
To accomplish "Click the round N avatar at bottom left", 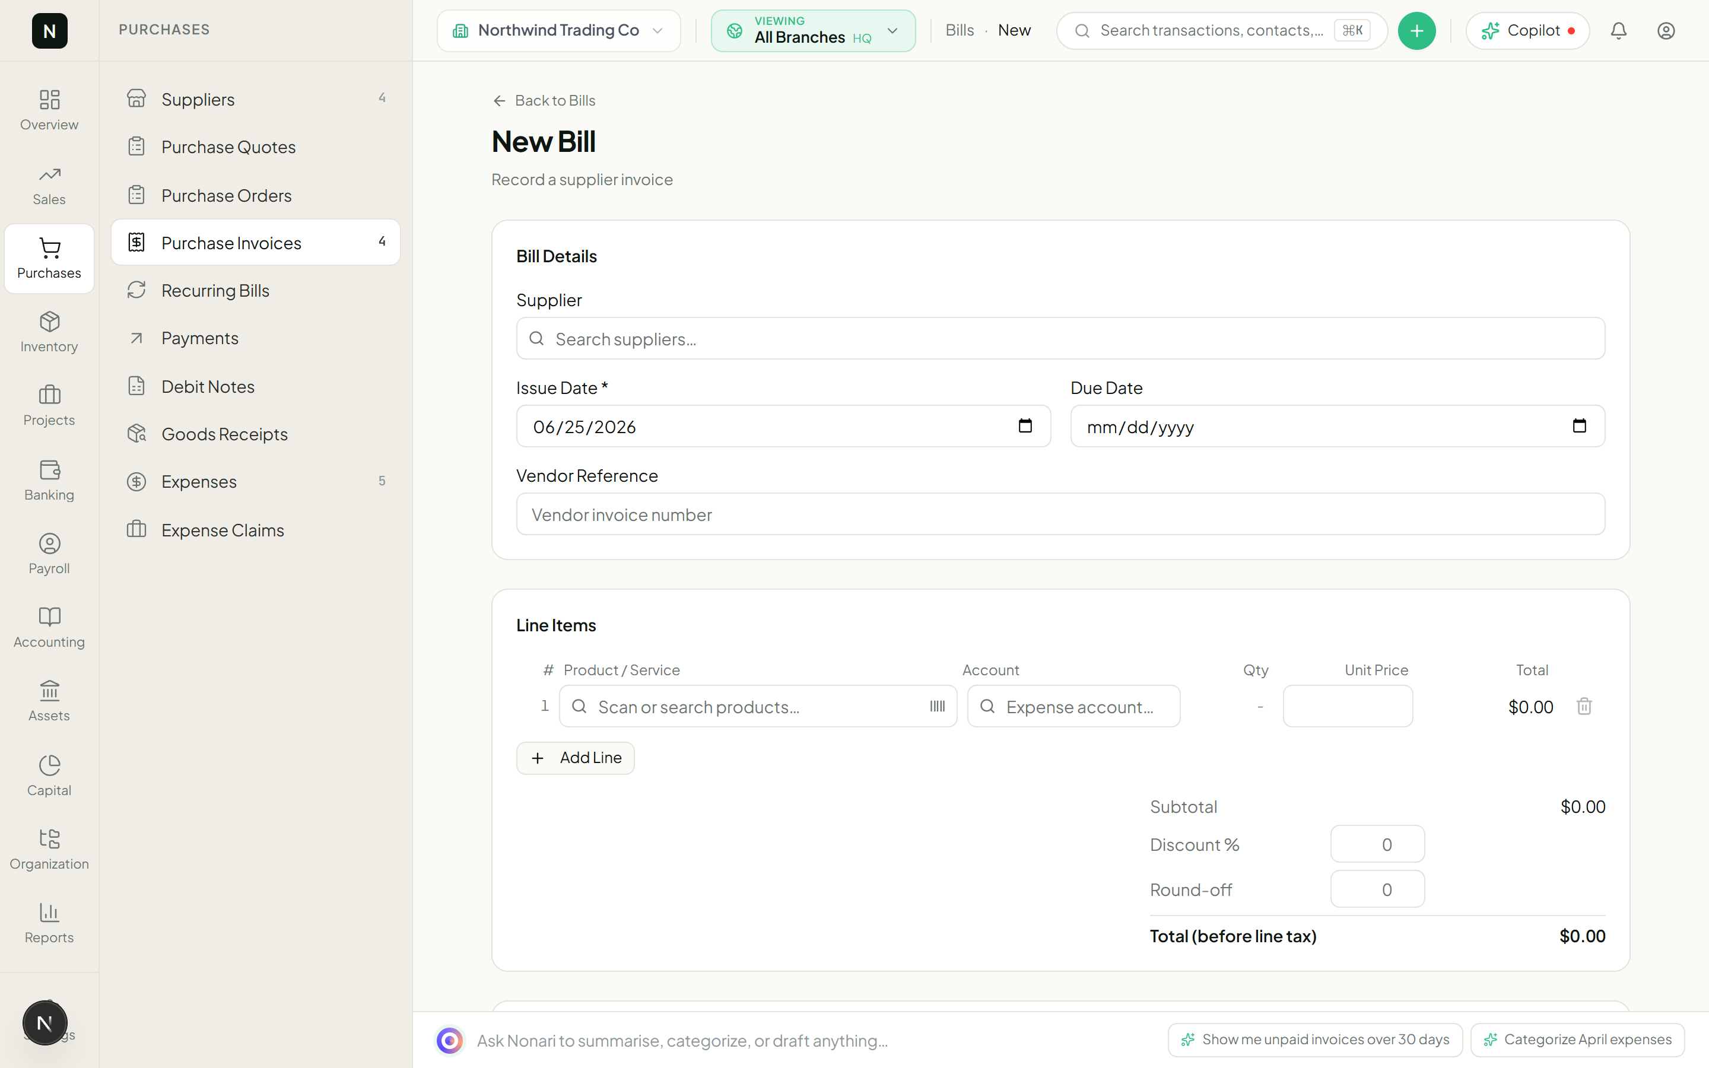I will 45,1023.
